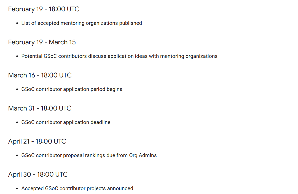298x194 pixels.
Task: Click the "February 19 - 18:00 UTC" heading
Action: (x=44, y=9)
